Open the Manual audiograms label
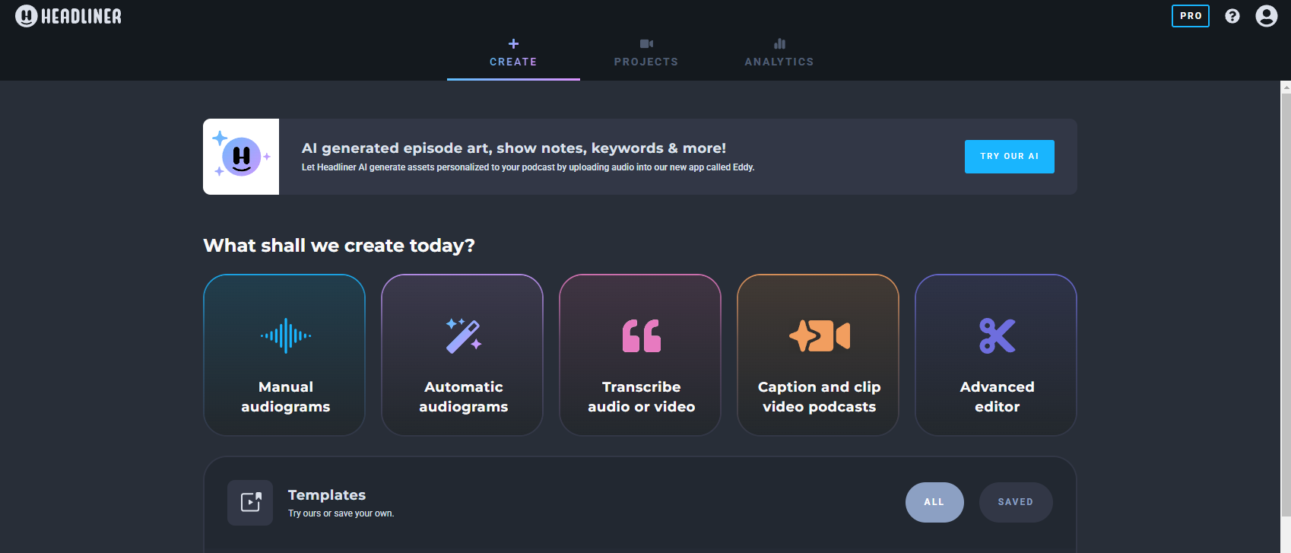The height and width of the screenshot is (553, 1291). pos(286,397)
